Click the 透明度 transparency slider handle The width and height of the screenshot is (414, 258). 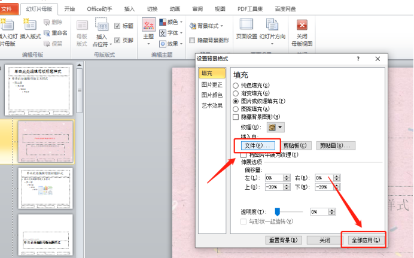coord(278,211)
